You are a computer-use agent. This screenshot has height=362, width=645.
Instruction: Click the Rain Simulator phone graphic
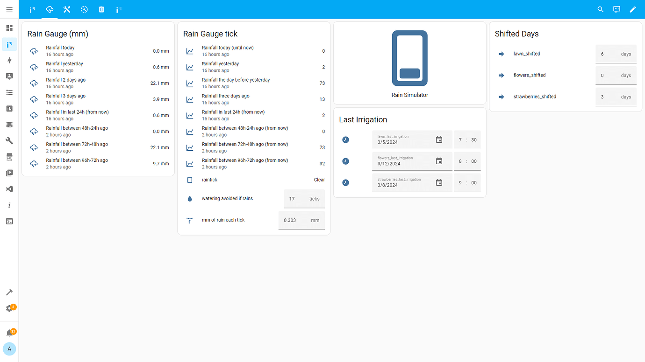tap(409, 58)
